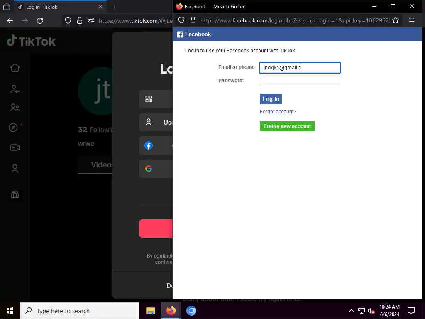The image size is (425, 319).
Task: Open the Forgot account? link
Action: 278,111
